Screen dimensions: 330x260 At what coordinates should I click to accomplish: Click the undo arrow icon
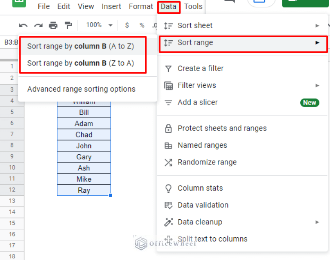point(23,26)
